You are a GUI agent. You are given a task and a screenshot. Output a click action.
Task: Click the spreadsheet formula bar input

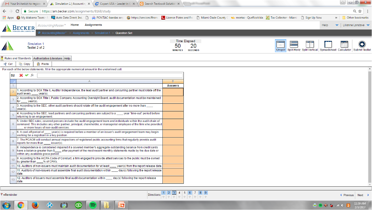(110, 75)
